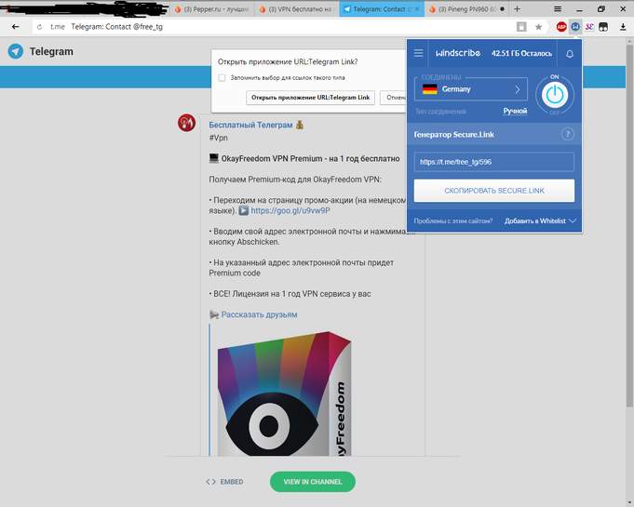Open the browser main menu icon
This screenshot has width=634, height=507.
pos(557,9)
